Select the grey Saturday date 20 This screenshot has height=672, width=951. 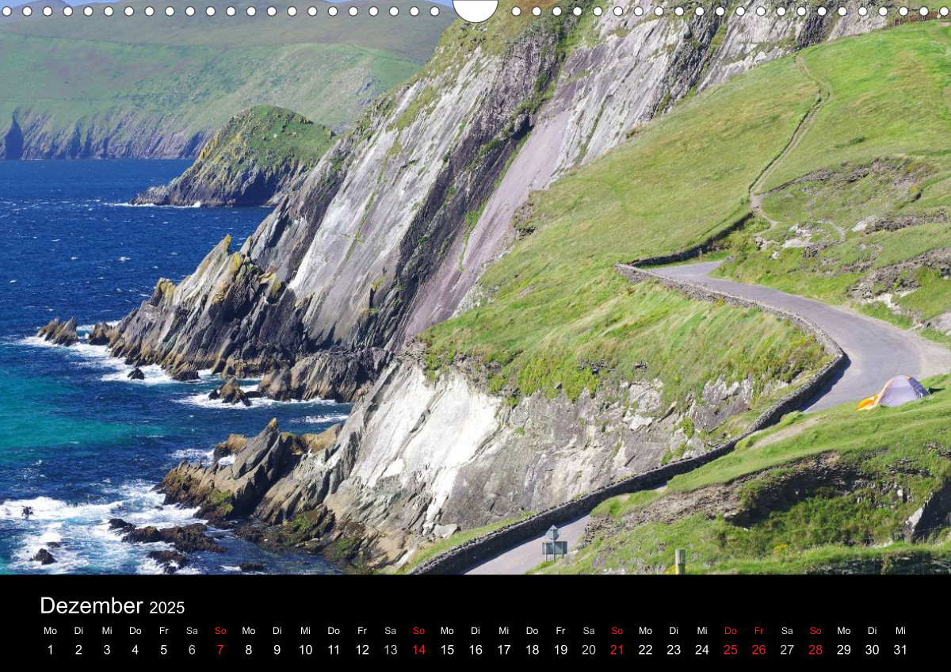coord(589,650)
